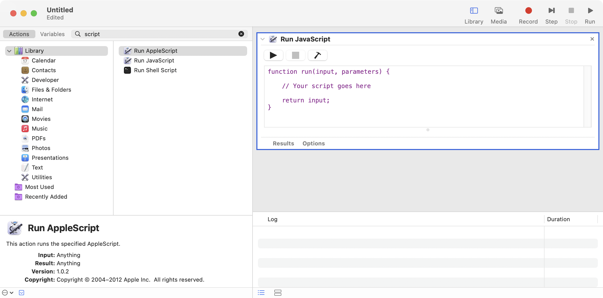Select PDFs category
Screen dimensions: 603x298
(38, 138)
